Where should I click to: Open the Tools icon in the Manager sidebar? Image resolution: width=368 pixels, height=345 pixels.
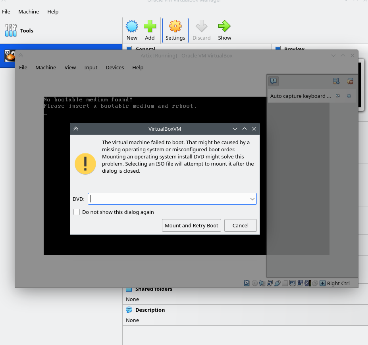coord(11,30)
